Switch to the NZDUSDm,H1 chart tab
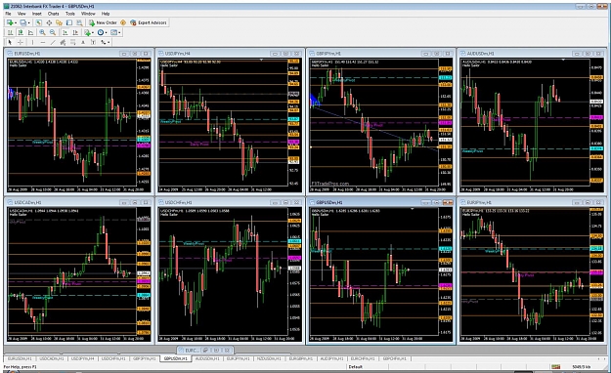This screenshot has width=611, height=373. click(270, 358)
